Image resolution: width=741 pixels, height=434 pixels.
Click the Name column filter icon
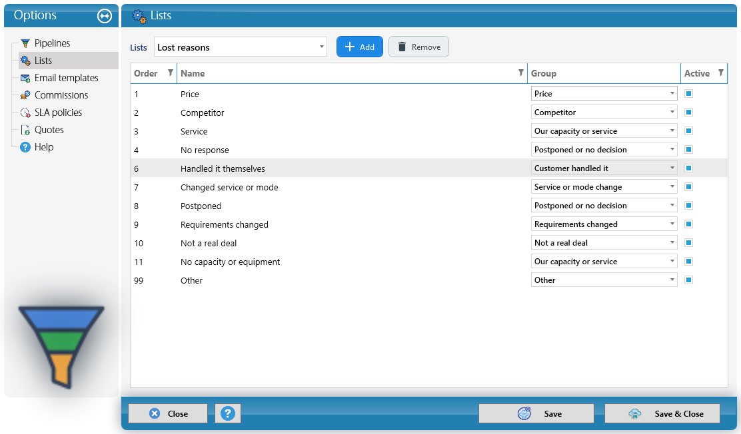pyautogui.click(x=521, y=73)
